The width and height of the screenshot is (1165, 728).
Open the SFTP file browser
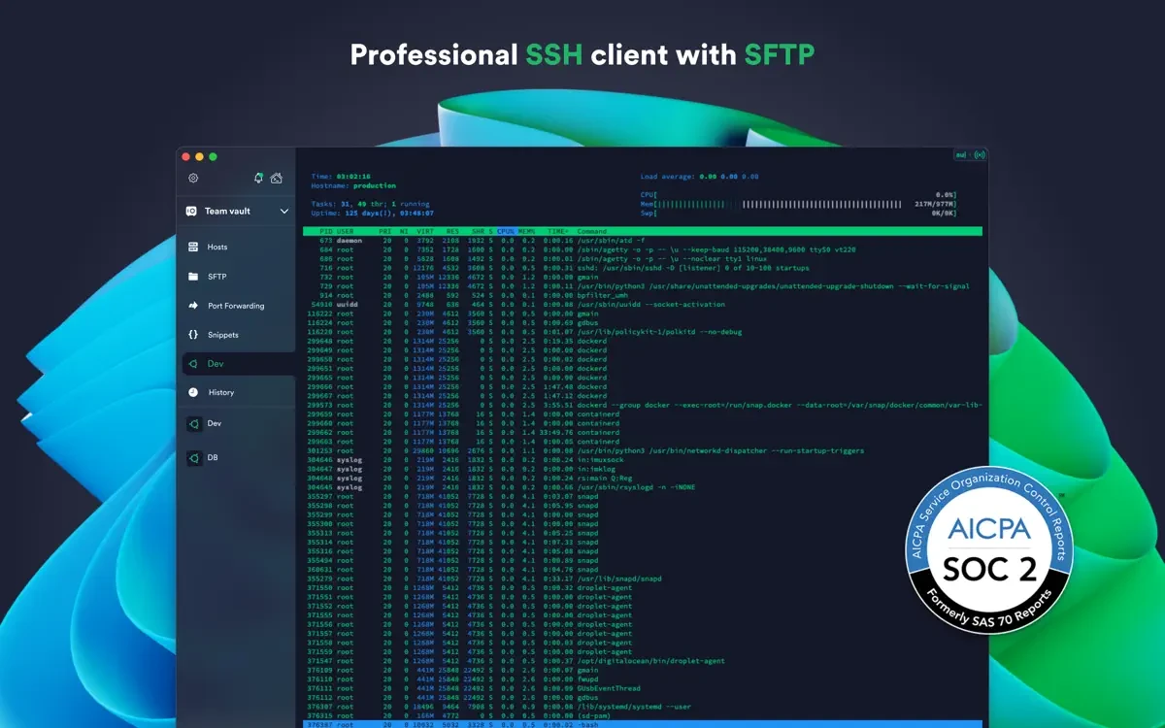point(216,277)
